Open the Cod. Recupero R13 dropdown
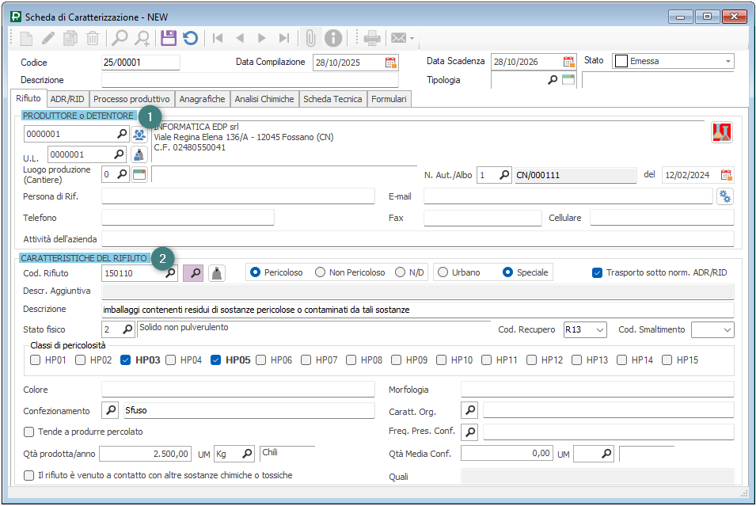 tap(599, 329)
